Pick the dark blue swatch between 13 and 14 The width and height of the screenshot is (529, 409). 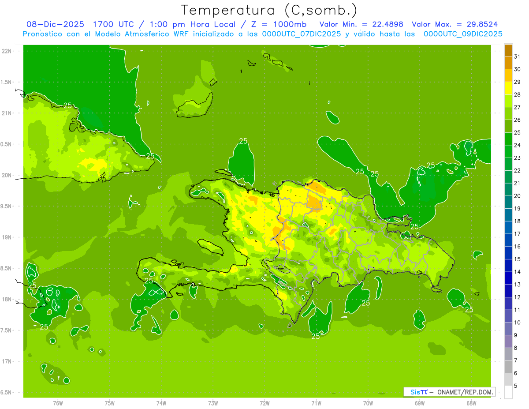click(508, 278)
